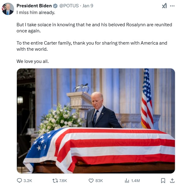Repost using the retweet arrows icon
178x186 pixels.
coord(55,181)
